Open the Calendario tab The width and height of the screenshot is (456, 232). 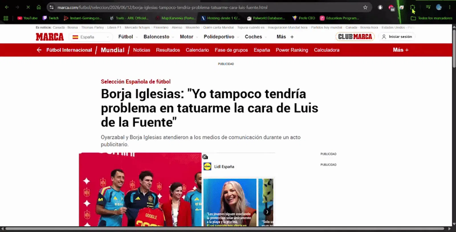[197, 50]
